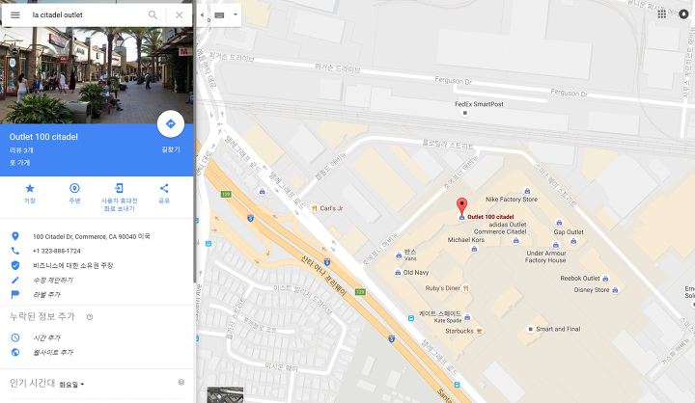Toggle the on-screen keyboard input tool
The image size is (695, 403).
tap(219, 15)
